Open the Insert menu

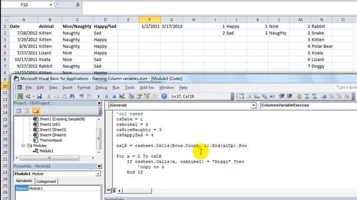point(67,88)
